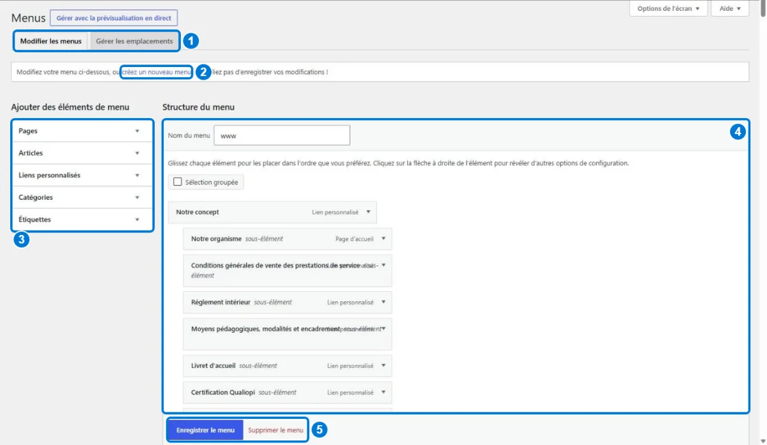This screenshot has width=767, height=445.
Task: Select the Certification Qualiopi menu item title
Action: click(222, 393)
